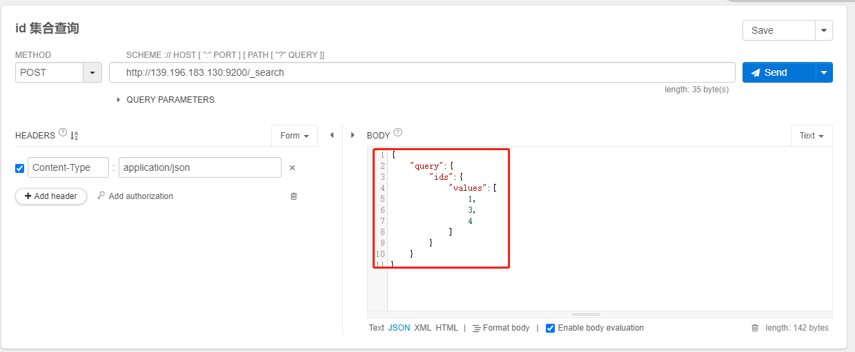Click the Add header button
The height and width of the screenshot is (352, 855).
click(x=51, y=196)
